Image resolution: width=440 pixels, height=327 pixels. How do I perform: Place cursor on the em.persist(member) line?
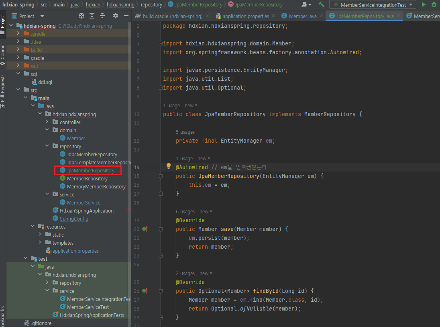point(219,238)
